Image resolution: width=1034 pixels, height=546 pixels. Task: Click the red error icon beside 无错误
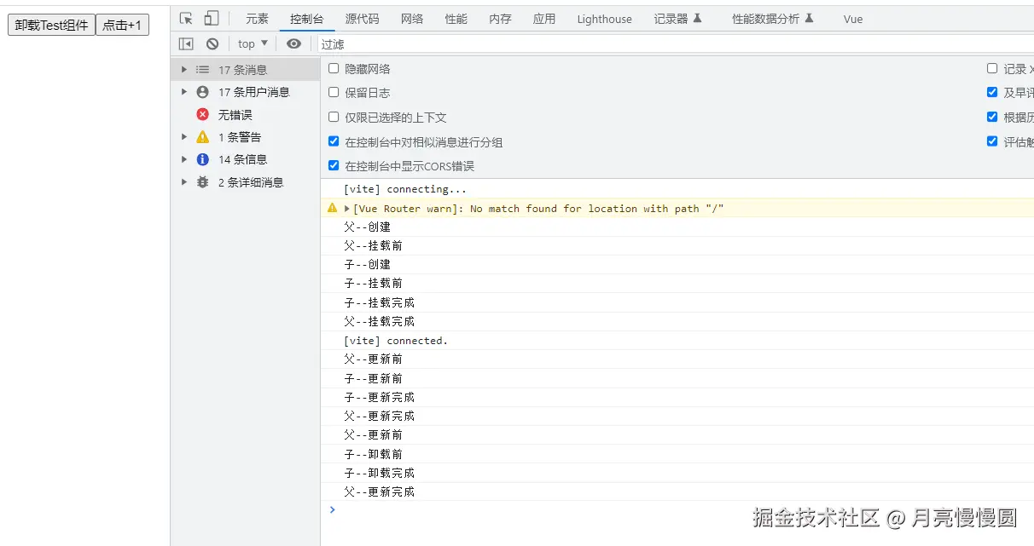pos(202,114)
